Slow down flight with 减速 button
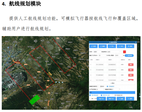Viewport: 142px width, 112px height. pyautogui.click(x=130, y=99)
